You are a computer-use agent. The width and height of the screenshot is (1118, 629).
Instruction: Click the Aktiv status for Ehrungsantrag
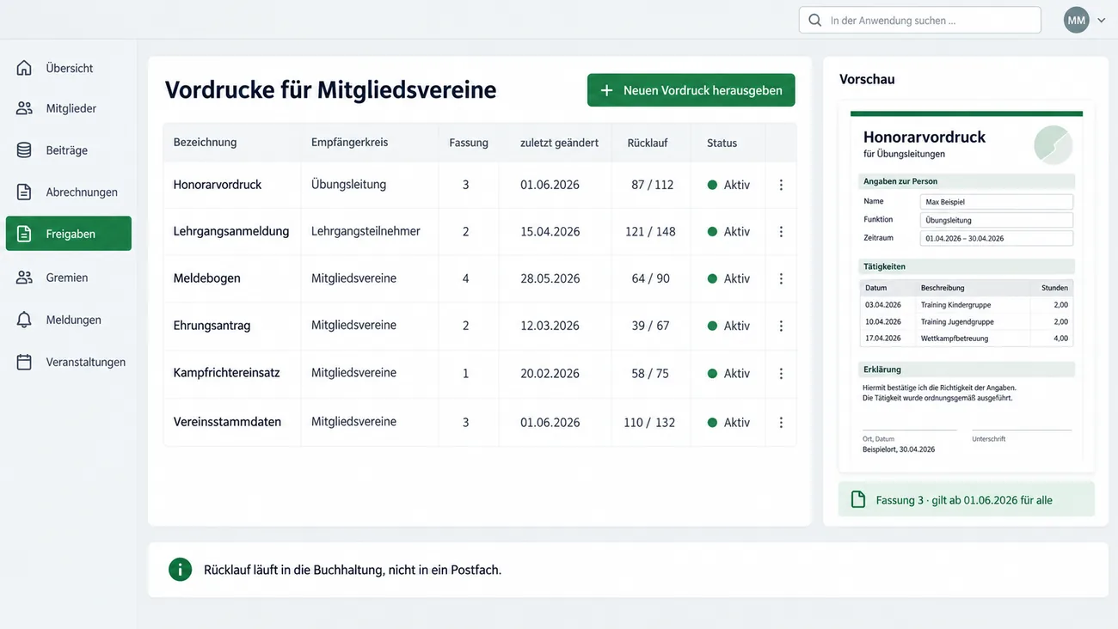(728, 327)
